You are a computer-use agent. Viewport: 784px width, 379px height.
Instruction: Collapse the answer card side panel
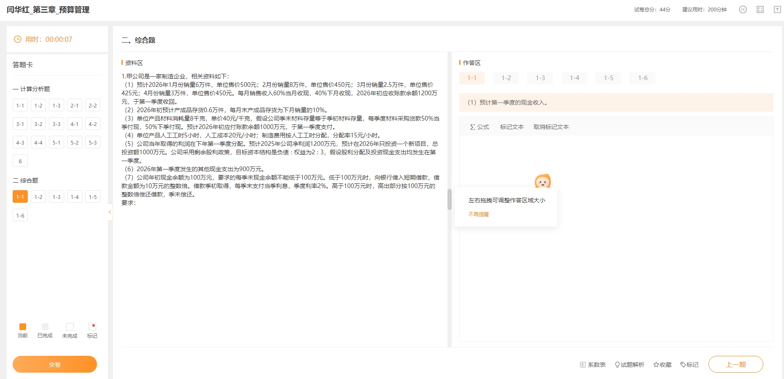110,212
